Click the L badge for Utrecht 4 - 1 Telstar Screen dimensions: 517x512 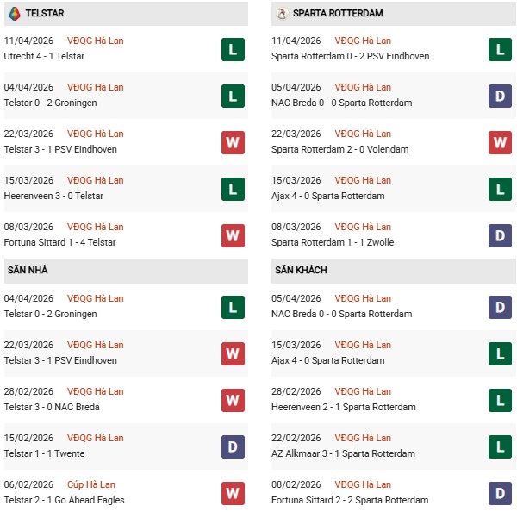[x=232, y=49]
